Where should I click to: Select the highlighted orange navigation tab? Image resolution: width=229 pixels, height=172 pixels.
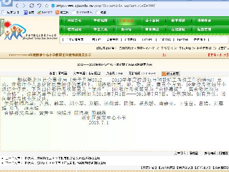(126, 21)
